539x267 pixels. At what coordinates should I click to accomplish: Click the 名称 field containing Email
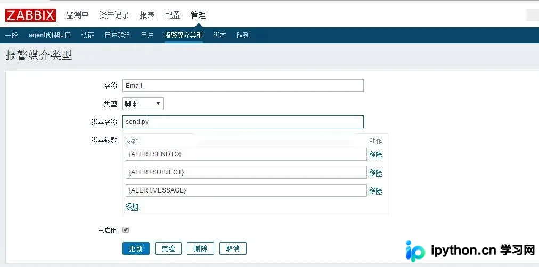[x=243, y=86]
